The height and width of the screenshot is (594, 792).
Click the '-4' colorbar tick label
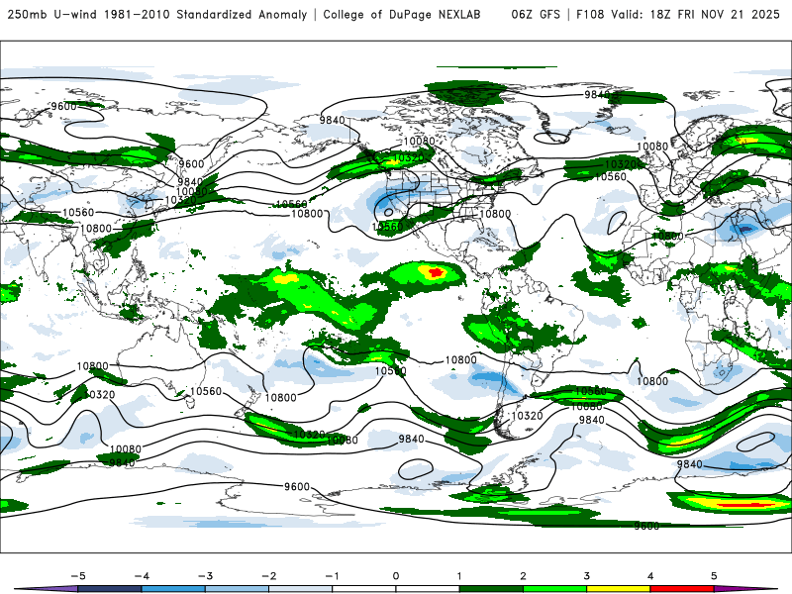click(x=142, y=576)
